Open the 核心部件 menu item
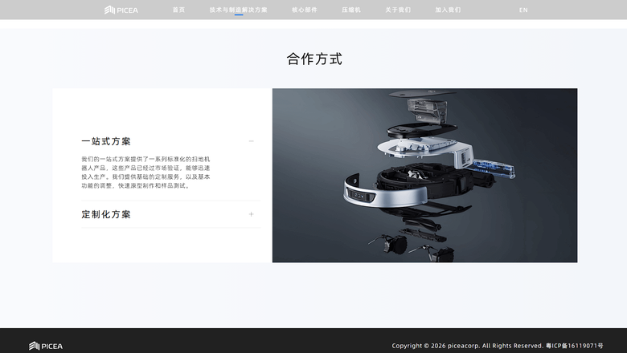The image size is (627, 353). click(x=305, y=10)
